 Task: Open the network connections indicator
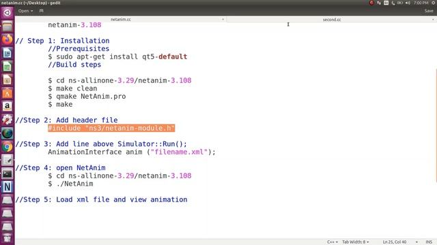click(x=379, y=3)
